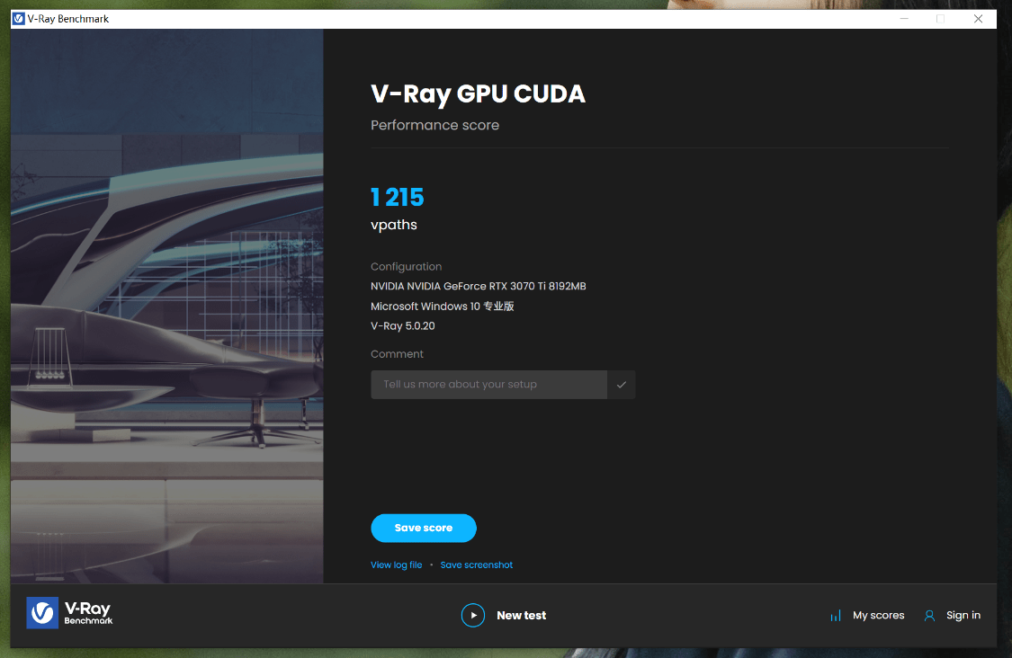Click the V-Ray GPU CUDA heading
This screenshot has width=1012, height=658.
pyautogui.click(x=479, y=94)
